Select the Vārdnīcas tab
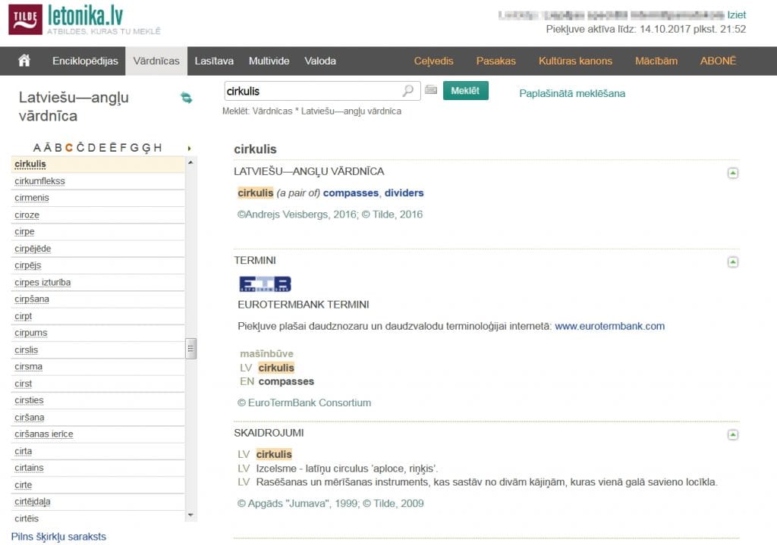 pos(156,61)
